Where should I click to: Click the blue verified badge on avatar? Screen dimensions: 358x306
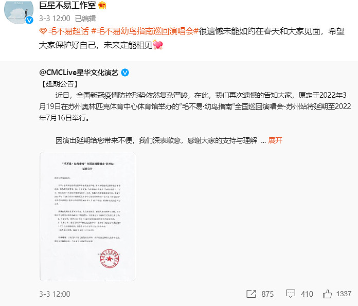point(29,20)
